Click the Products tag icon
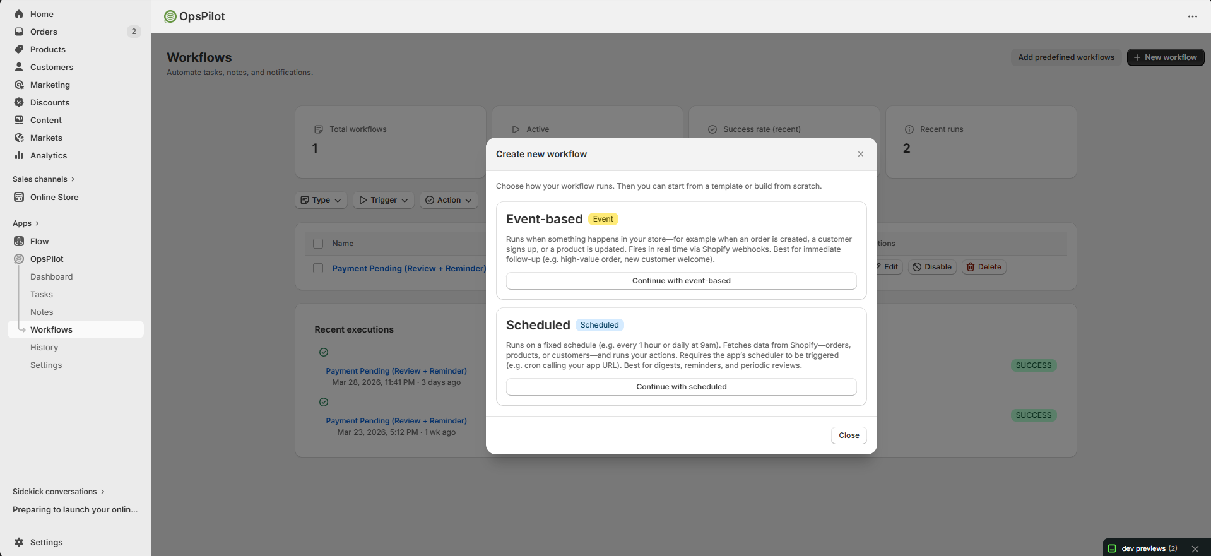Screen dimensions: 1211x556 [x=19, y=49]
